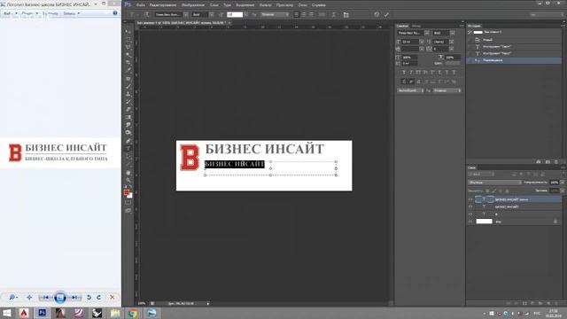
Task: Toggle lock transparent pixels in Layers
Action: tap(487, 191)
